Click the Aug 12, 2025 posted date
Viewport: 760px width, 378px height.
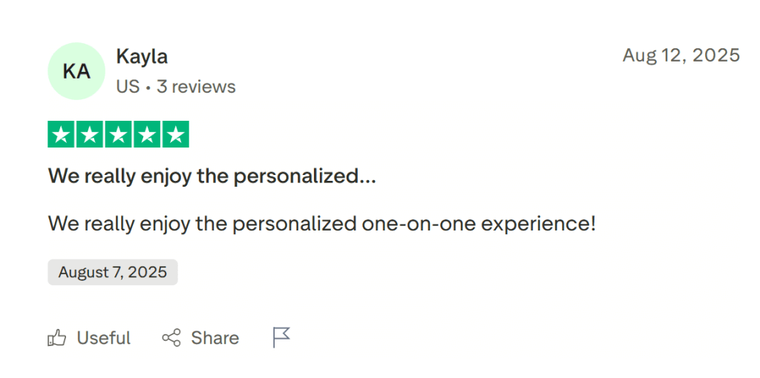tap(681, 56)
